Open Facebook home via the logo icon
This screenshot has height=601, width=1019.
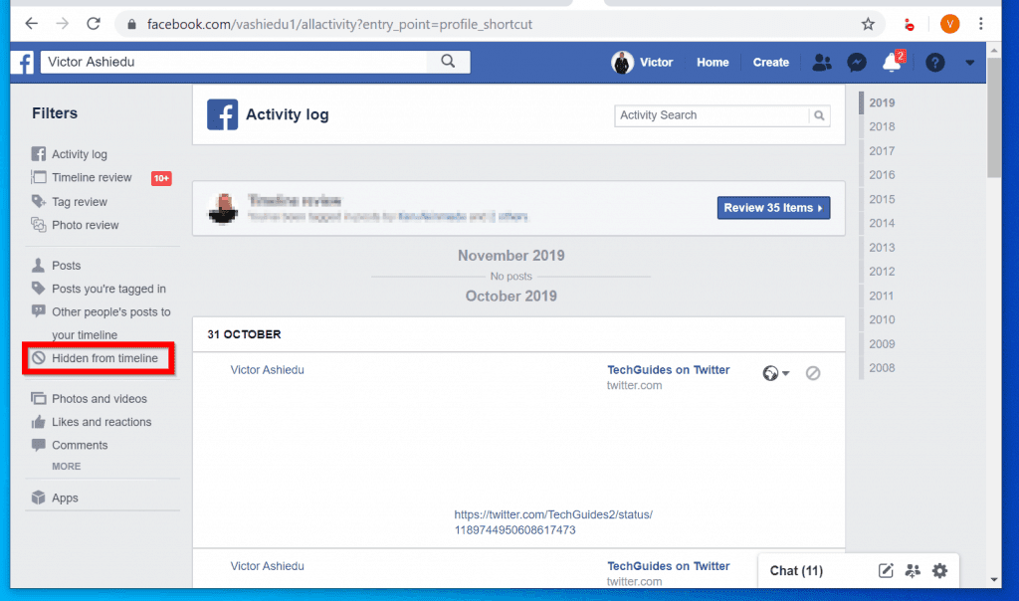tap(22, 62)
